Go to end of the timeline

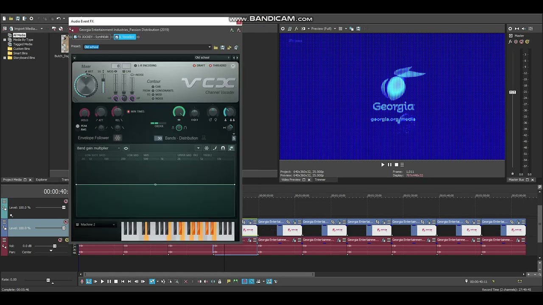point(129,281)
